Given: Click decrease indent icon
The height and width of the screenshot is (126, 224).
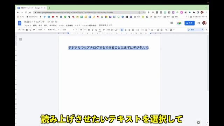Looking at the screenshot, I should click(158, 30).
